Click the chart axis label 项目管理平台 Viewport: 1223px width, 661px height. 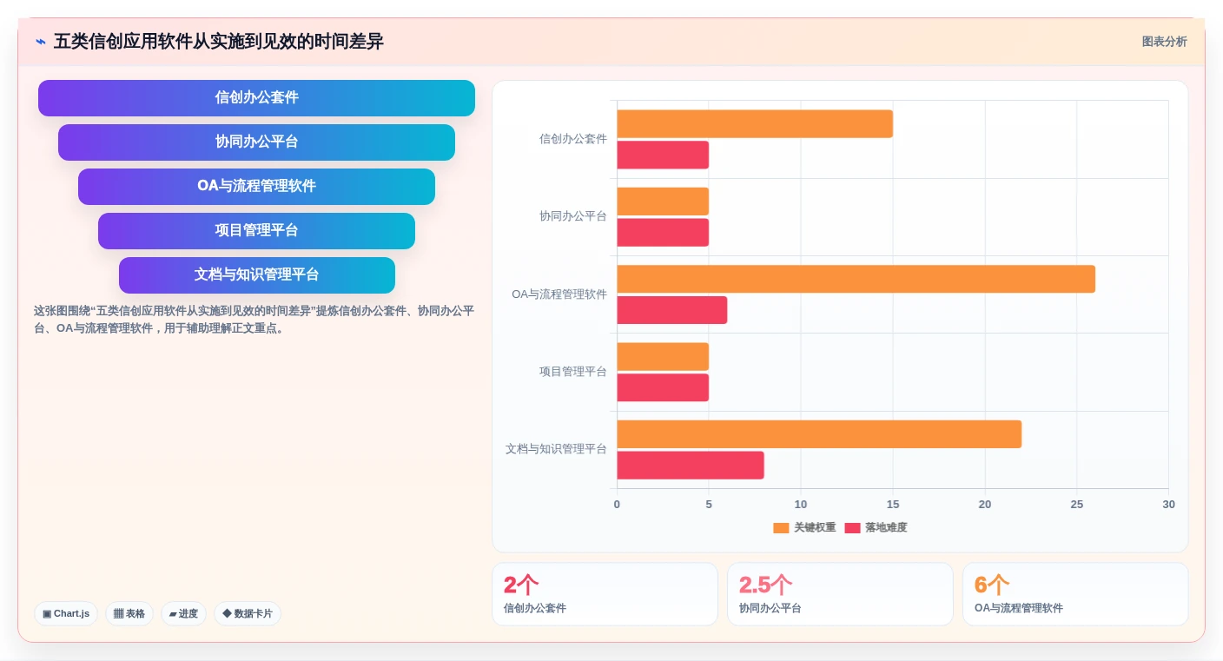click(573, 372)
